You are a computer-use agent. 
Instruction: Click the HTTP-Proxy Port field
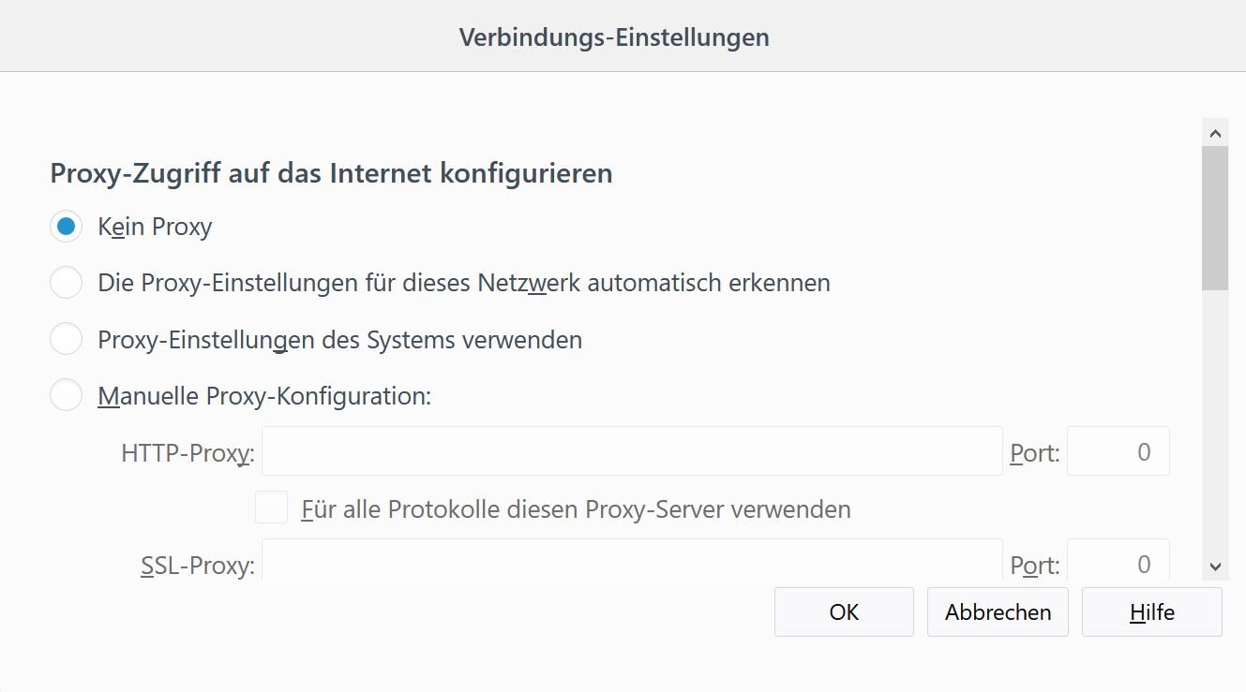1118,451
